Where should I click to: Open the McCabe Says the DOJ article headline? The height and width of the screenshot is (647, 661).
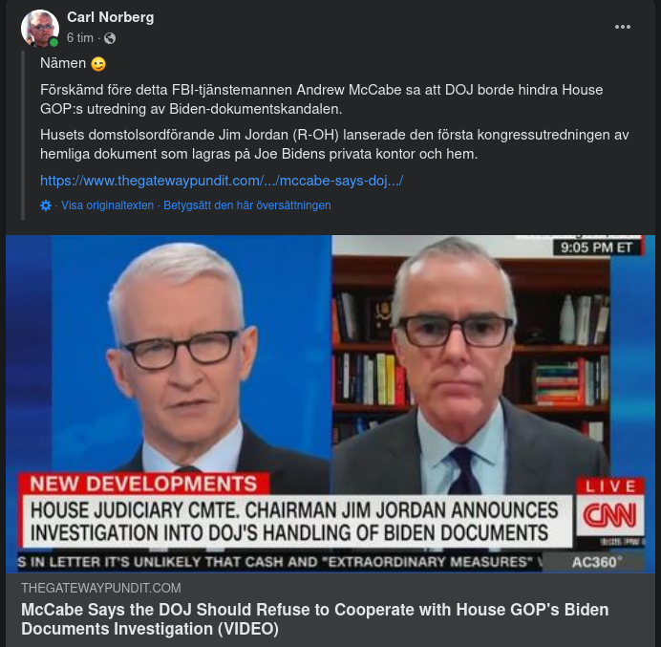pyautogui.click(x=314, y=619)
